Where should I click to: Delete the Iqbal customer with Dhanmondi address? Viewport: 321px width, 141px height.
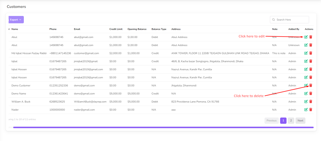coord(311,61)
